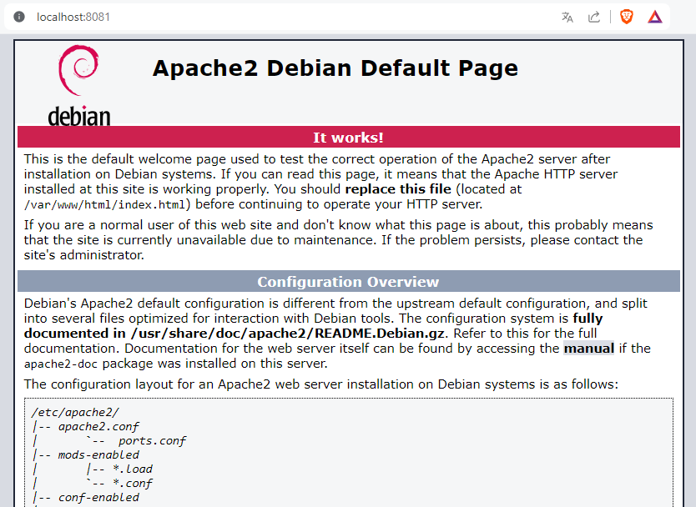The height and width of the screenshot is (507, 696).
Task: Open the translate page icon
Action: tap(567, 17)
